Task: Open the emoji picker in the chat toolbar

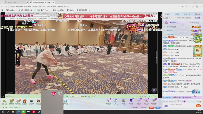Action: pos(164,102)
